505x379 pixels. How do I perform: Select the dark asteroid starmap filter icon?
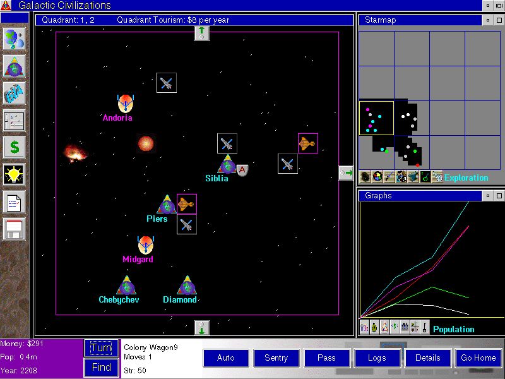365,177
